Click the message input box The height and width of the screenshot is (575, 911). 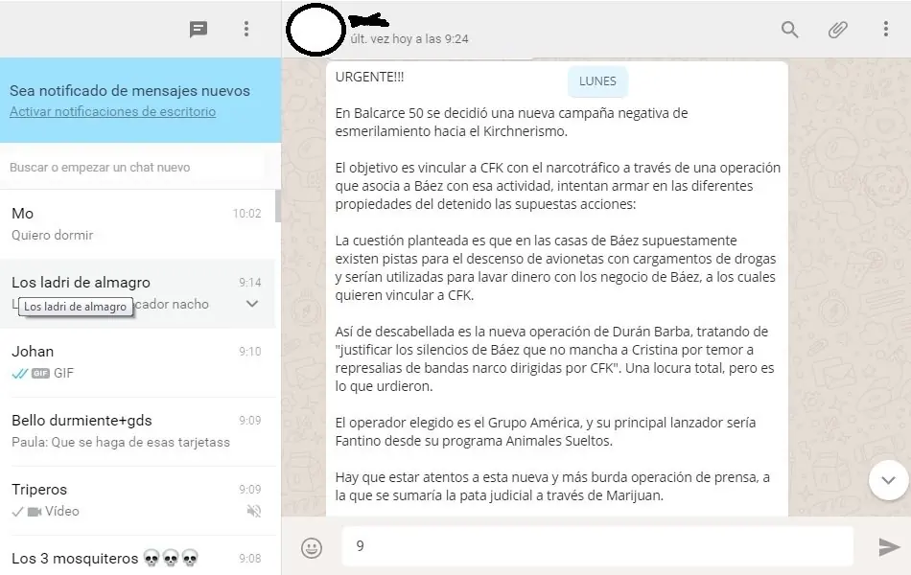[x=595, y=546]
